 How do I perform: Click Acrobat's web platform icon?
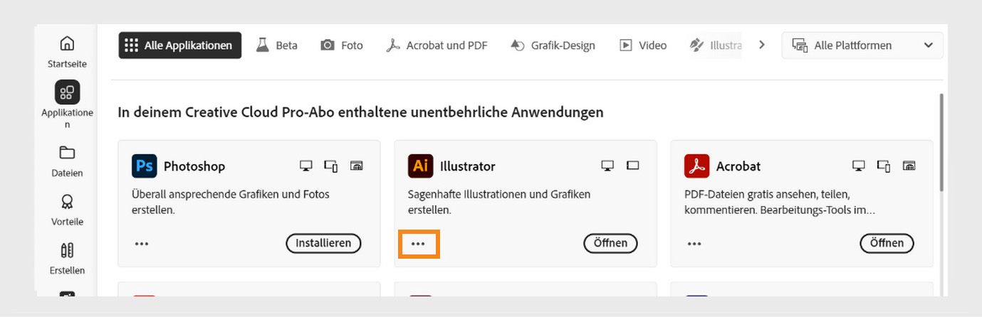pos(909,166)
